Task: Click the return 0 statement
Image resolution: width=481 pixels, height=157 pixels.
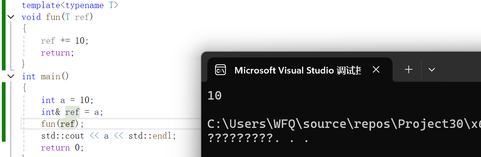Action: click(62, 148)
